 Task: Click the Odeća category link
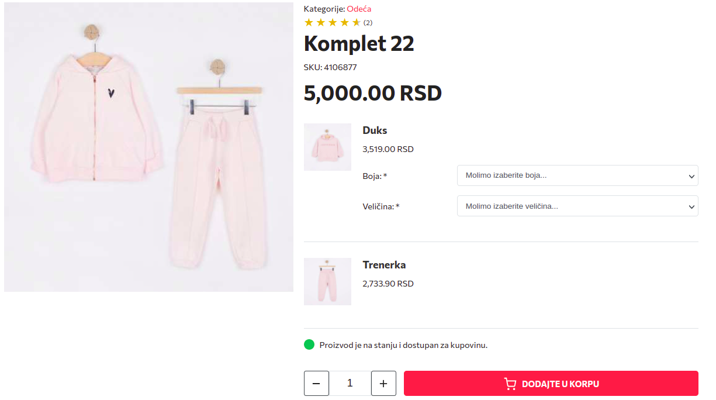(x=359, y=9)
